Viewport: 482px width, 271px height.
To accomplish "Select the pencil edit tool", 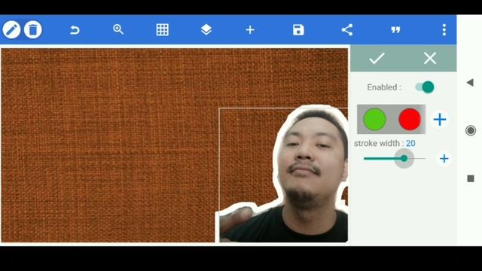I will coord(11,30).
